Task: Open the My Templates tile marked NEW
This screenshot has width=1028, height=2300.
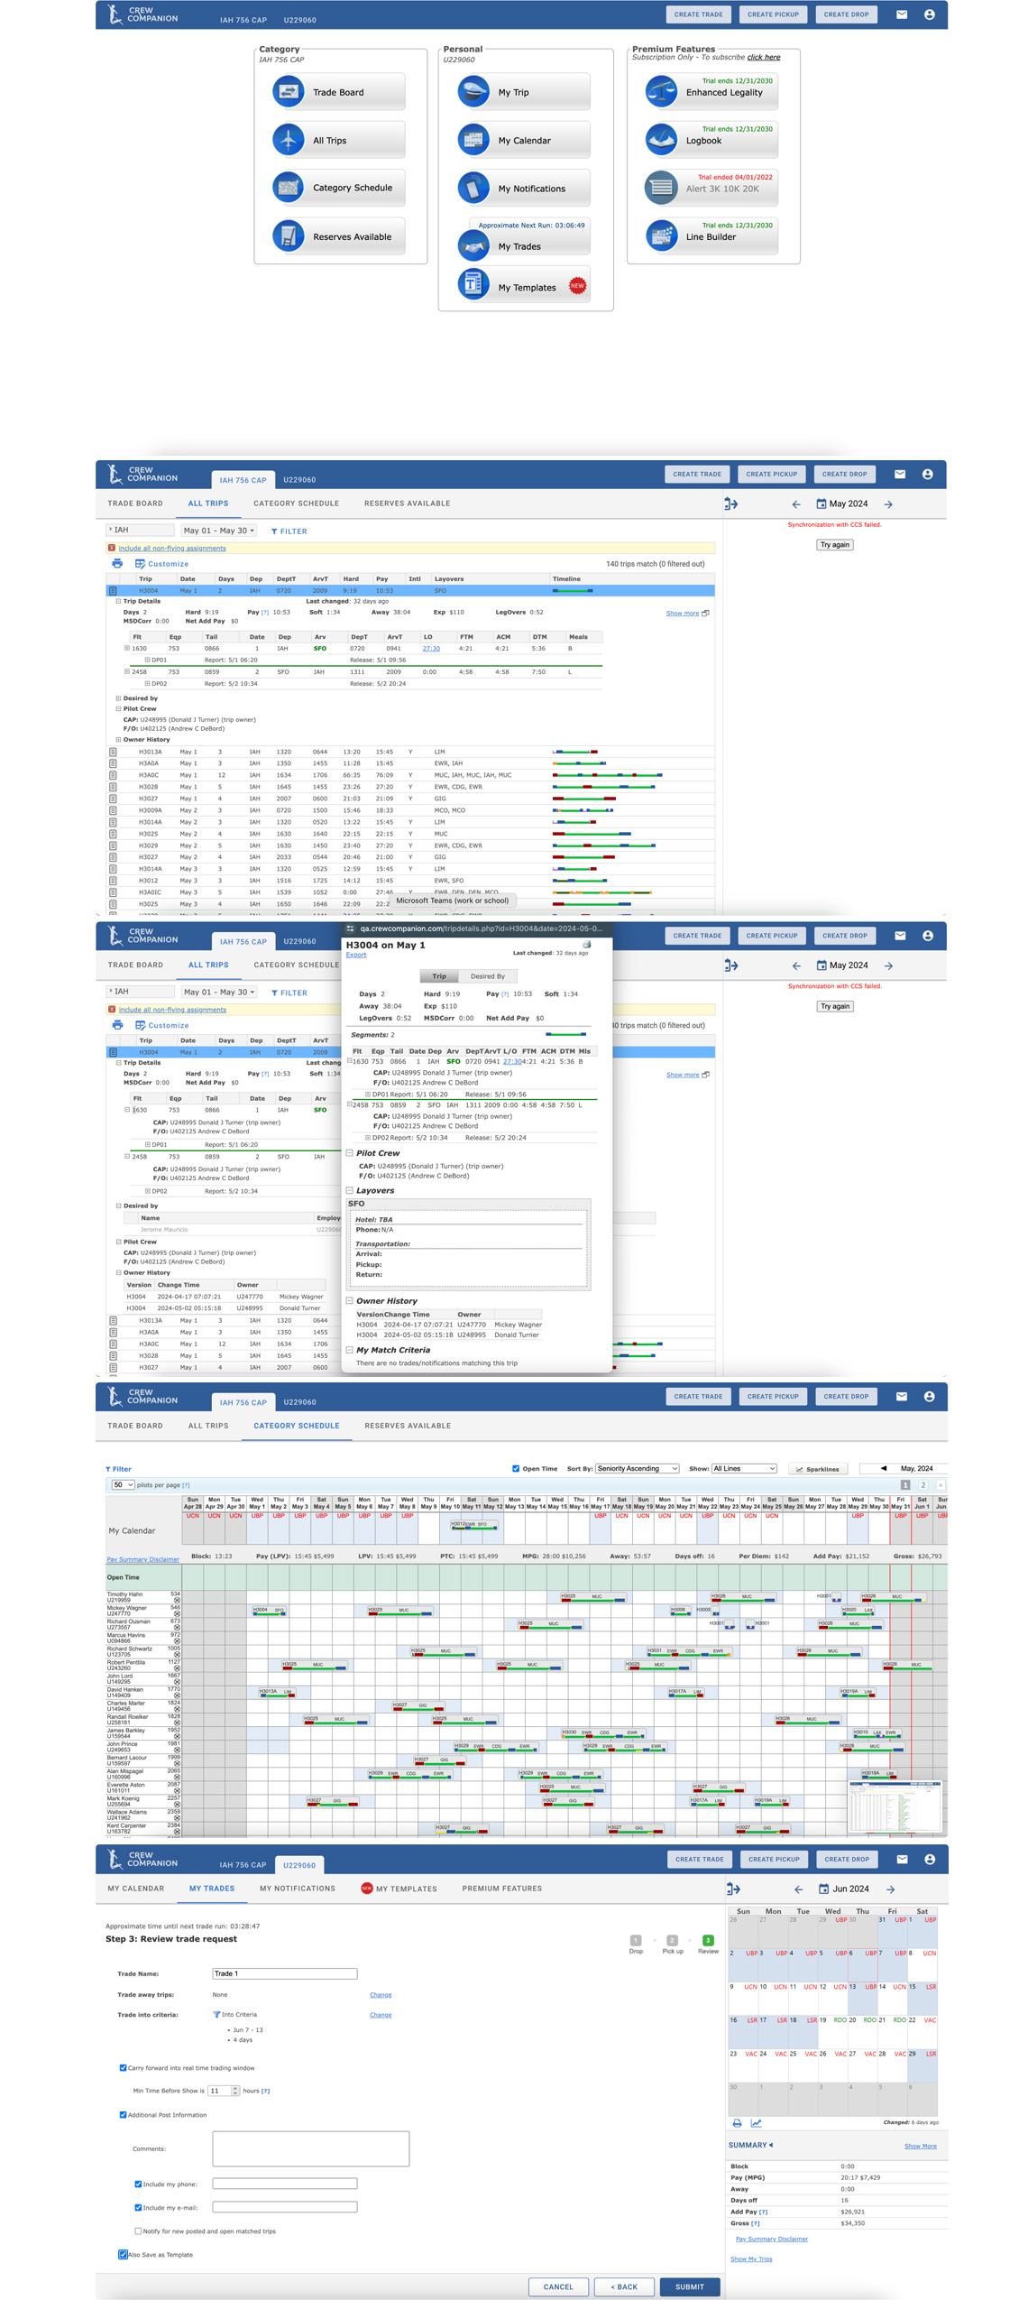Action: coord(523,286)
